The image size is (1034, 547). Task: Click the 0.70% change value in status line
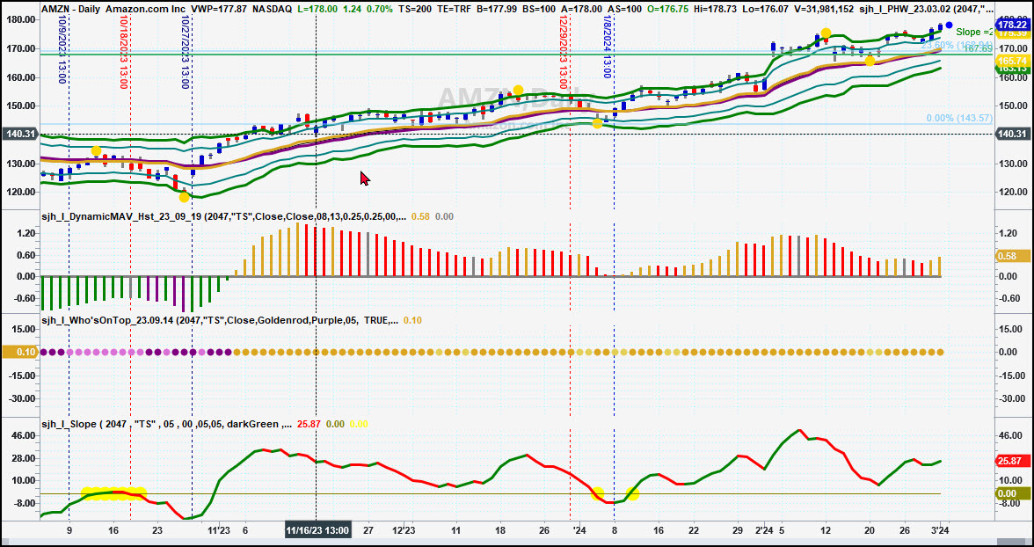382,10
